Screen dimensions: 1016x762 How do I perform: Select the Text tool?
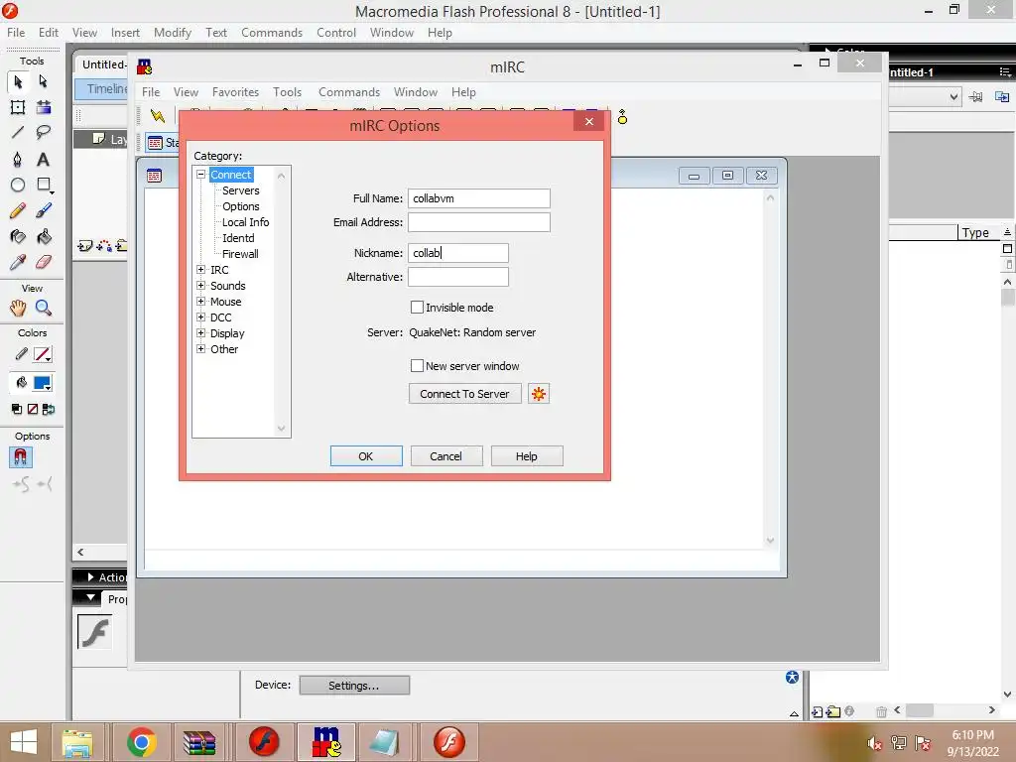pyautogui.click(x=44, y=160)
